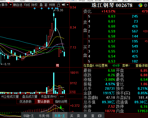Open 查看详细 link for sell order

point(141,65)
